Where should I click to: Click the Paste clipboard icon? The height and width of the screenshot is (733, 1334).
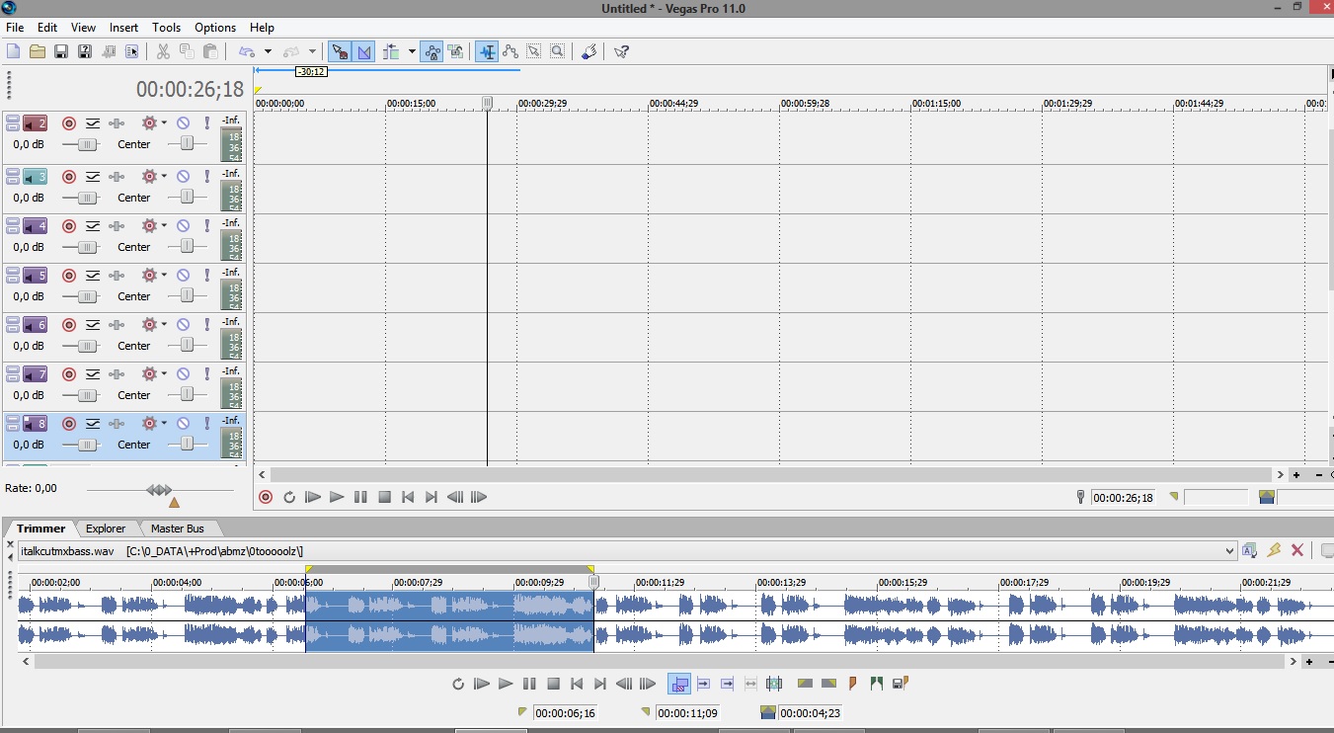[210, 51]
